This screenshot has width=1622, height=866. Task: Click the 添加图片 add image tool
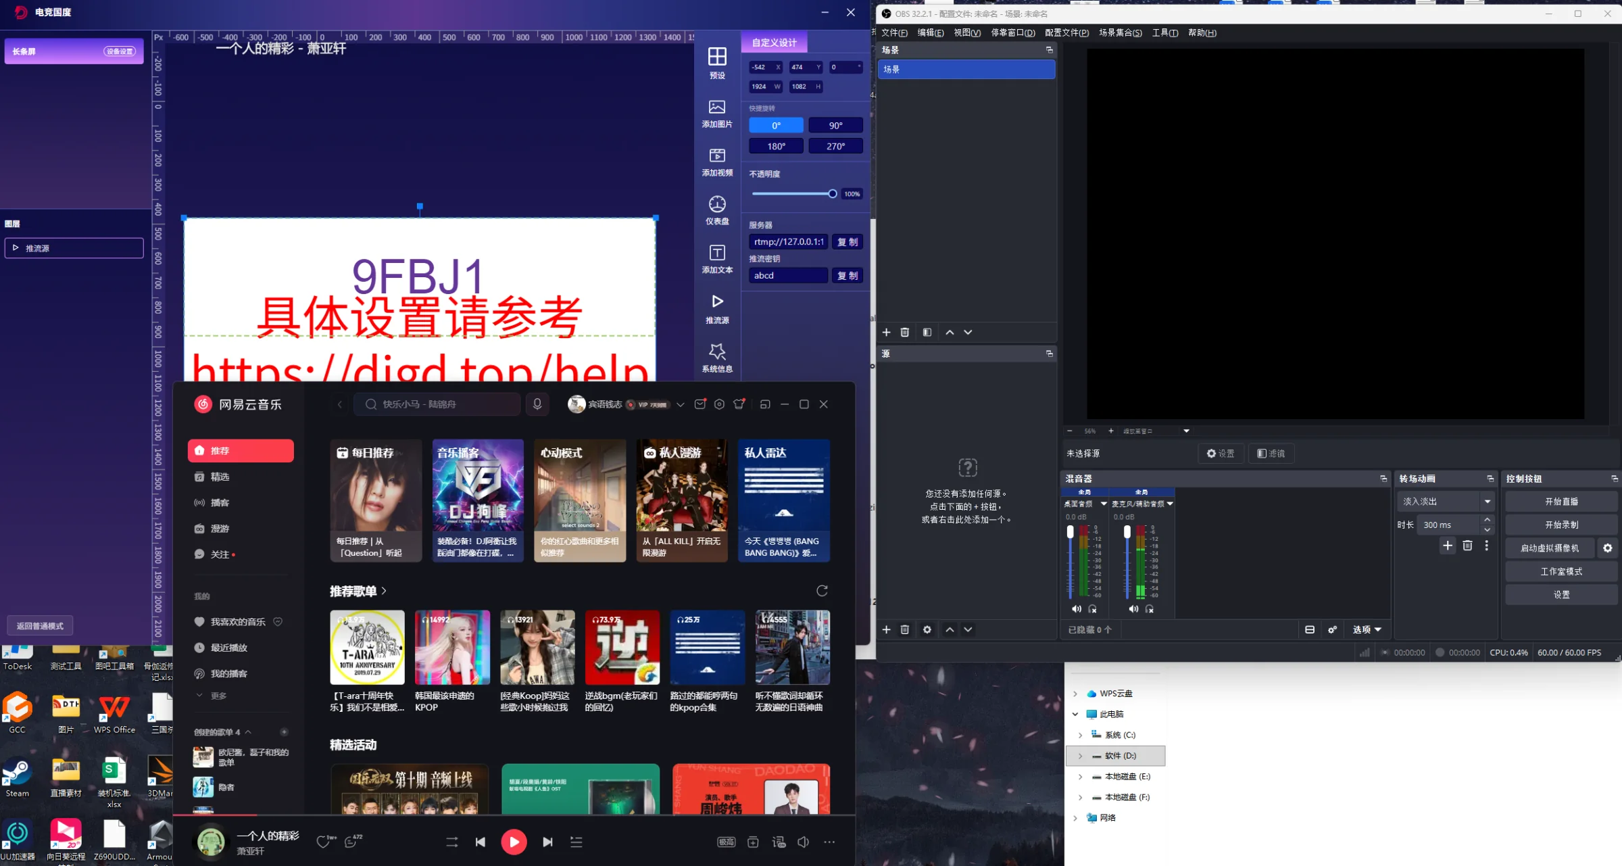pos(717,113)
